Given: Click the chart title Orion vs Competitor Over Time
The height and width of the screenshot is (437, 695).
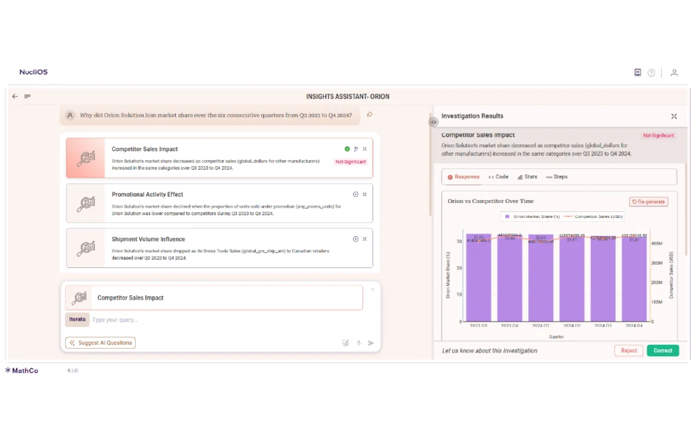Looking at the screenshot, I should coord(490,202).
